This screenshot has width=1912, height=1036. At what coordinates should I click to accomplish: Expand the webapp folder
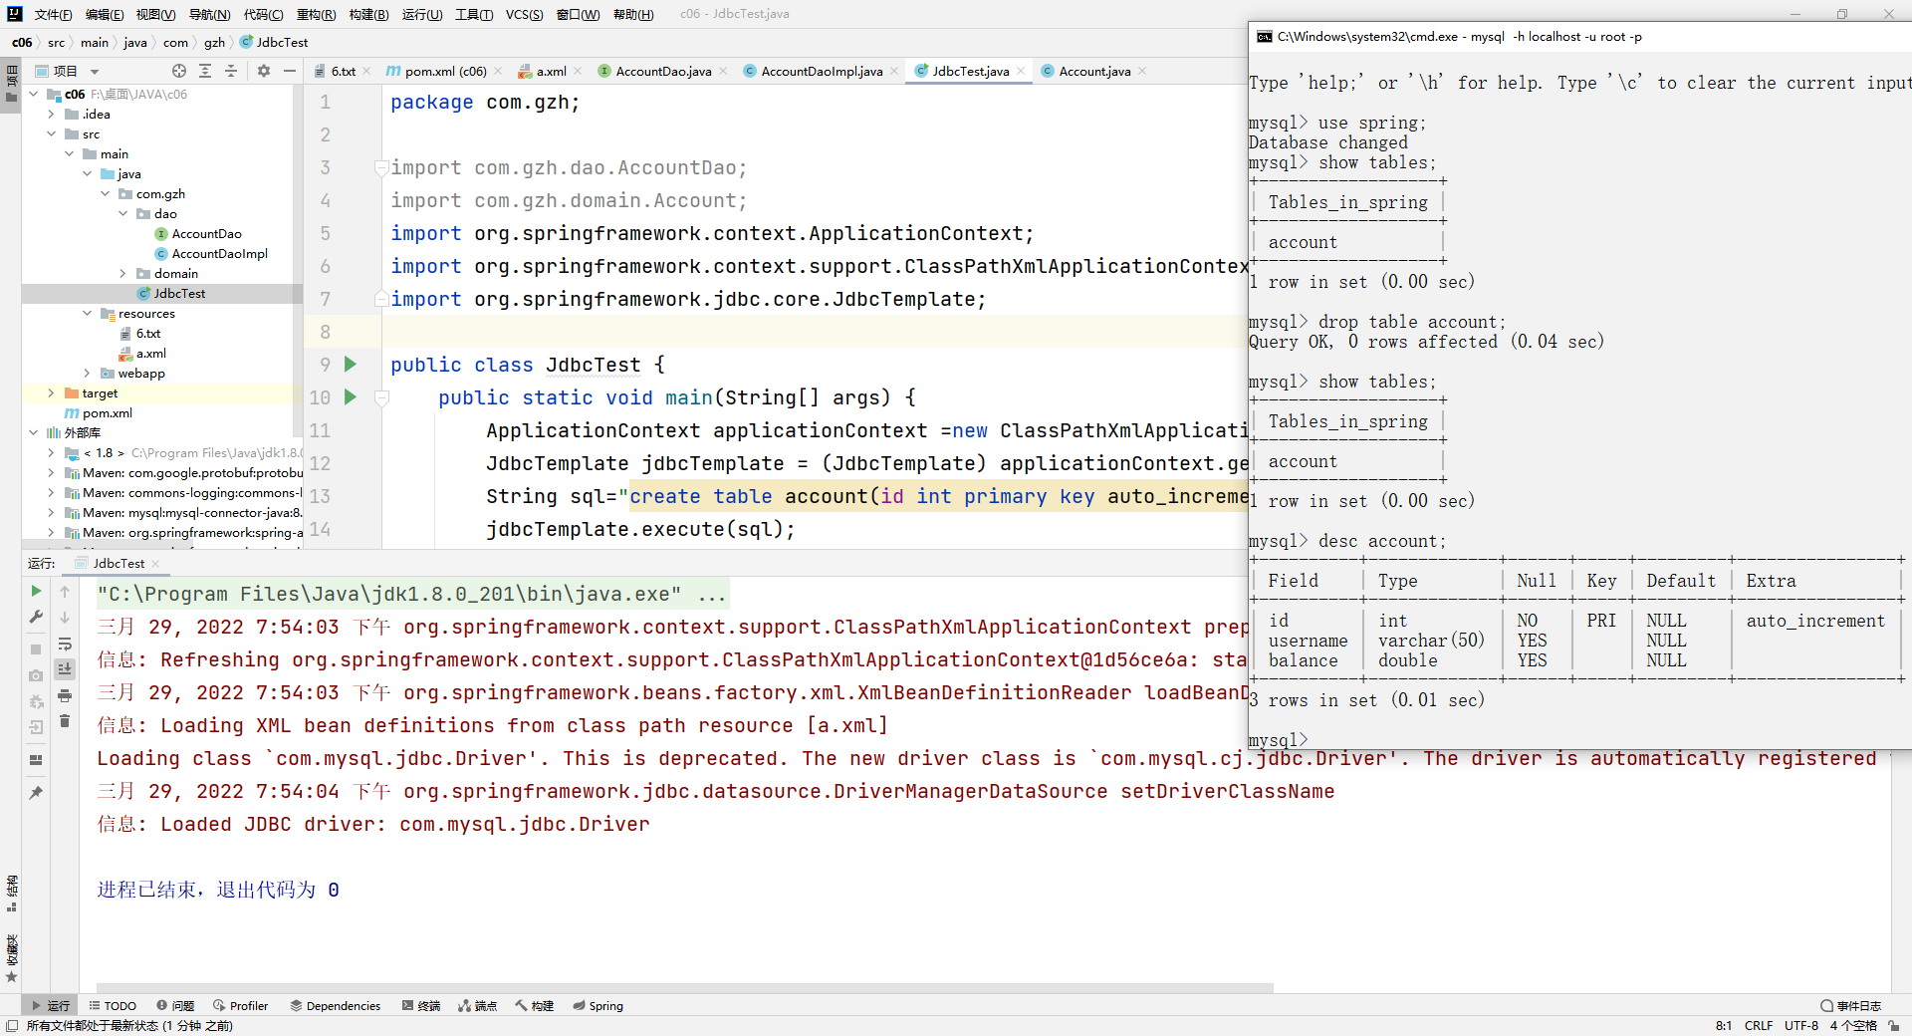click(x=88, y=374)
